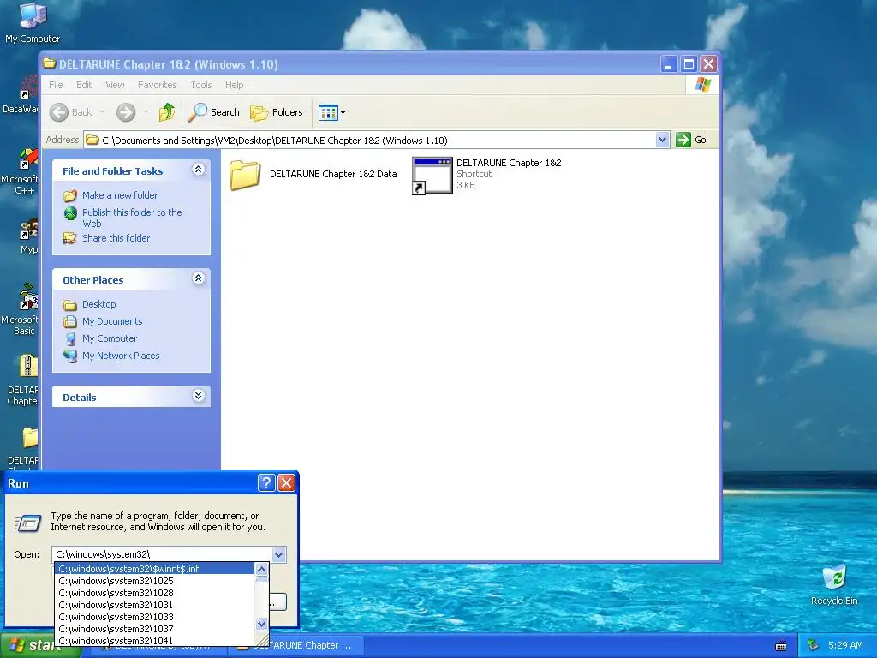
Task: Select the system32\1031 autocomplete entry
Action: coord(156,606)
